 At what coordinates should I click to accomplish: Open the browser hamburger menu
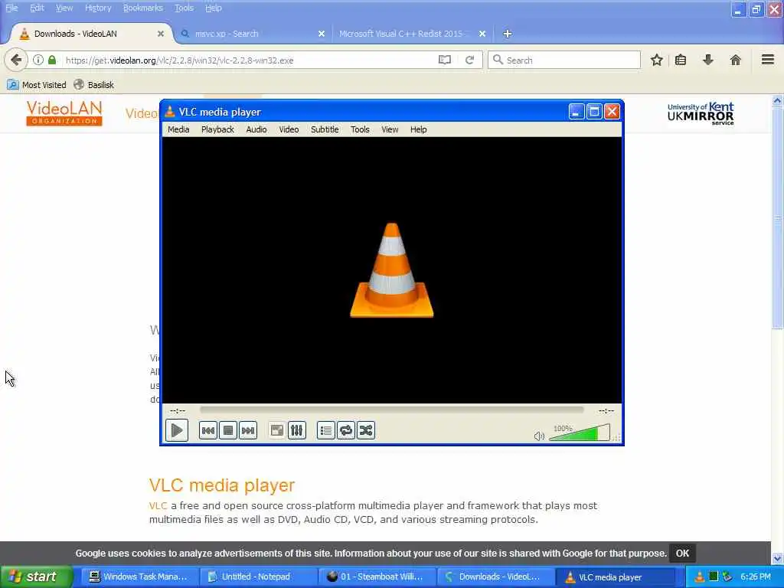768,60
